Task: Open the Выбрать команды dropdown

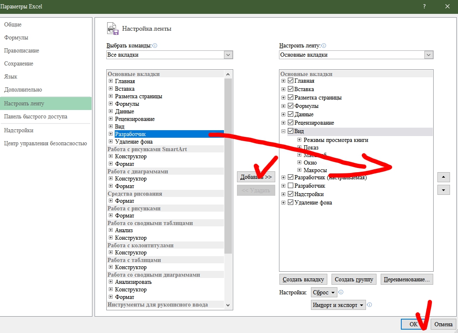Action: click(x=228, y=55)
